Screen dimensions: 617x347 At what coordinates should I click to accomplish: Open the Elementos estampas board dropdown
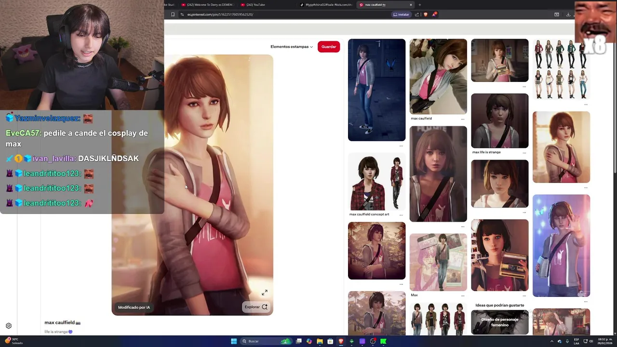(x=292, y=47)
